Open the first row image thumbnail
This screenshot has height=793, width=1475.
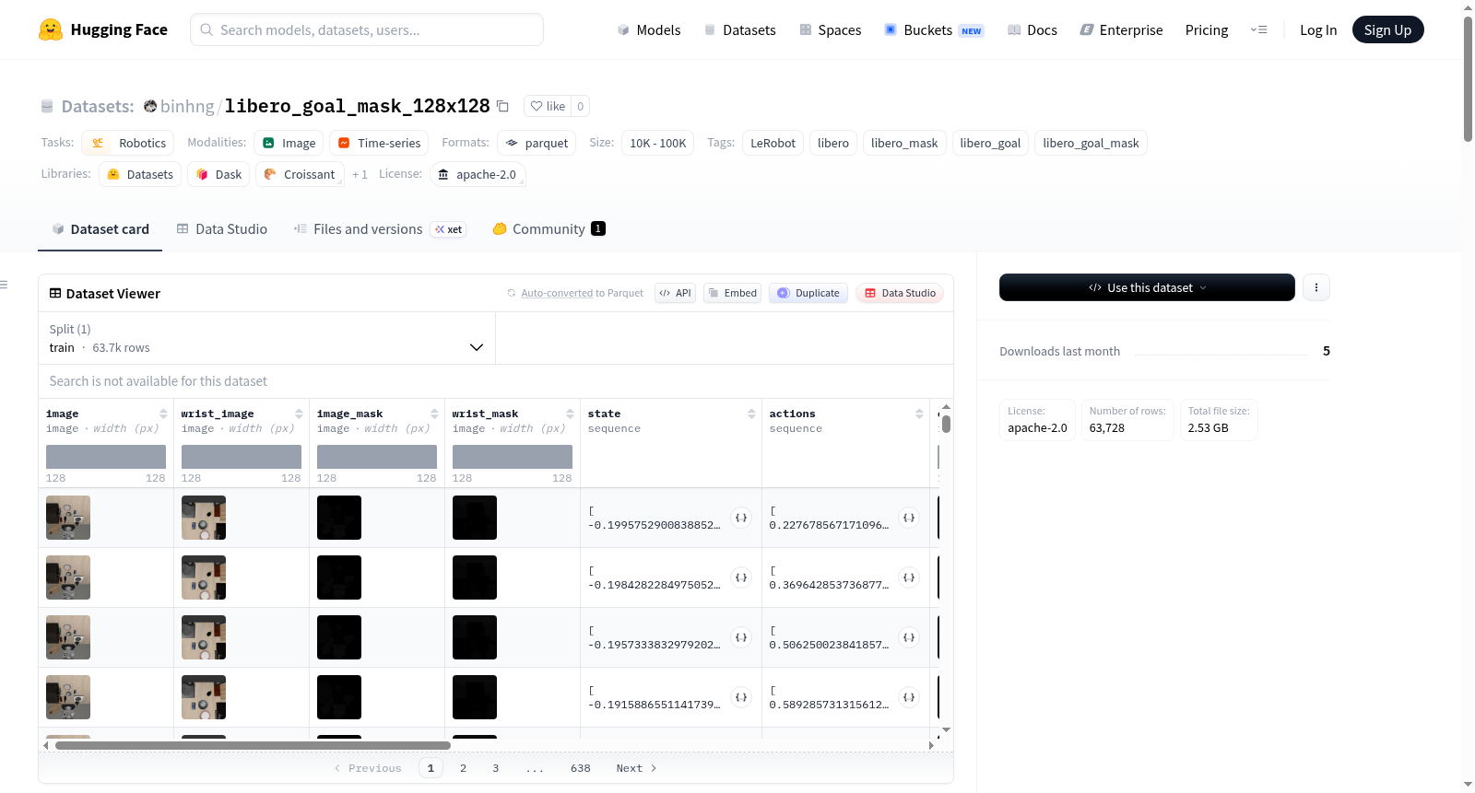click(x=68, y=518)
